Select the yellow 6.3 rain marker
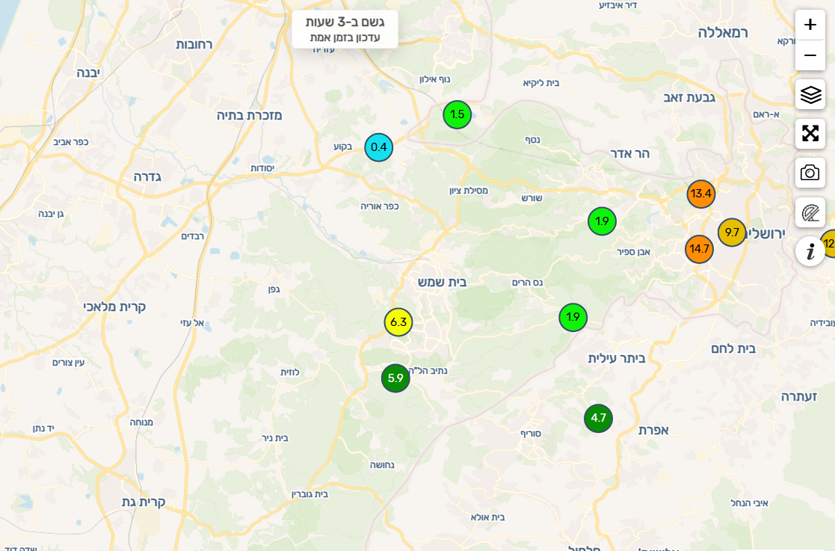 tap(398, 322)
